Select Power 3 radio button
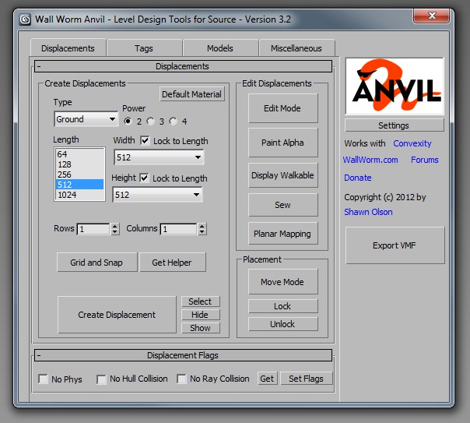 (x=150, y=121)
